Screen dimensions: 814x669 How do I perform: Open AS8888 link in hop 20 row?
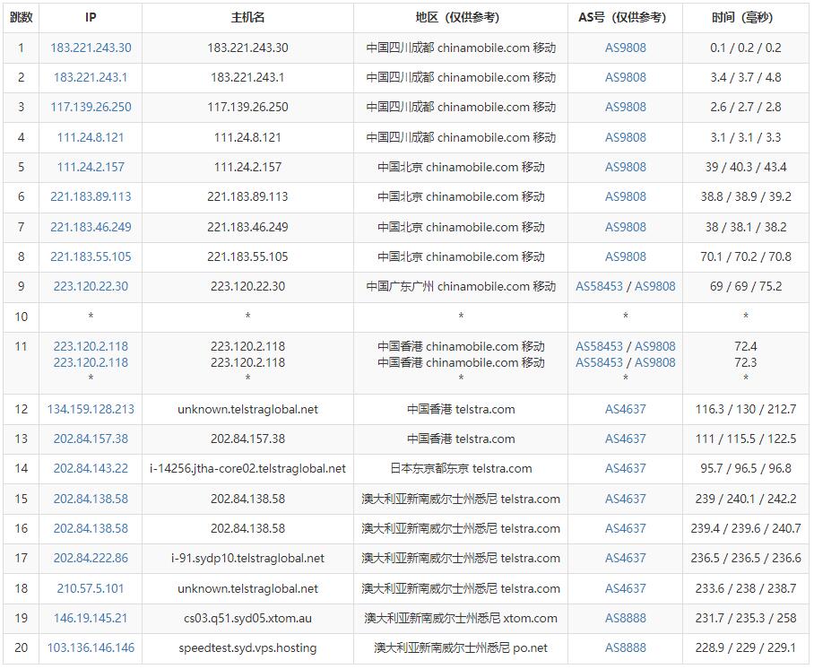pyautogui.click(x=626, y=647)
